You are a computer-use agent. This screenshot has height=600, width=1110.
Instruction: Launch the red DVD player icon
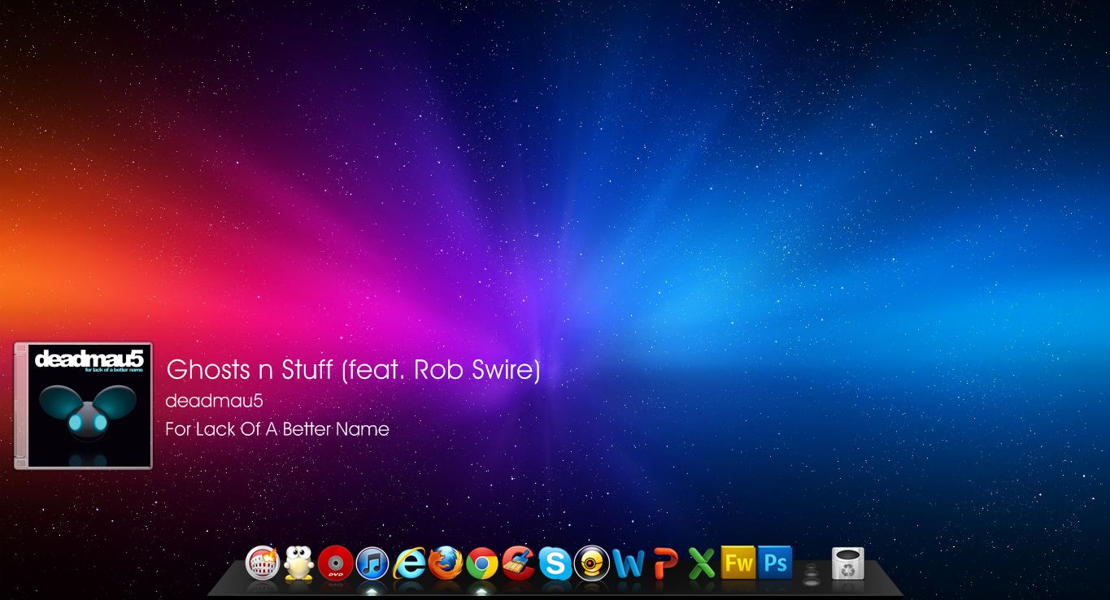click(x=335, y=563)
